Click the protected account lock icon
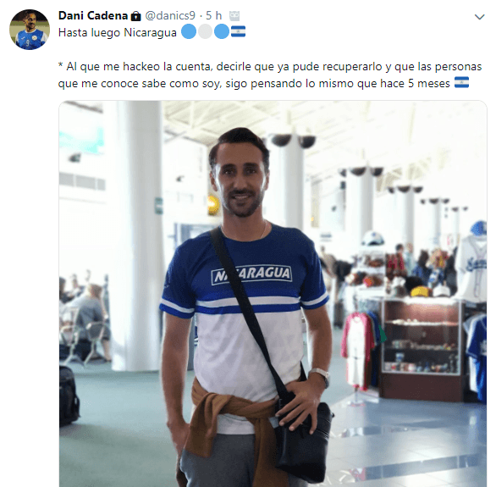496x487 pixels. click(x=136, y=16)
